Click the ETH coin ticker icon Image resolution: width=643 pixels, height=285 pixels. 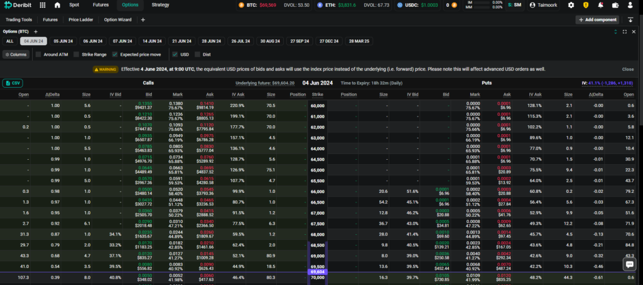point(320,5)
